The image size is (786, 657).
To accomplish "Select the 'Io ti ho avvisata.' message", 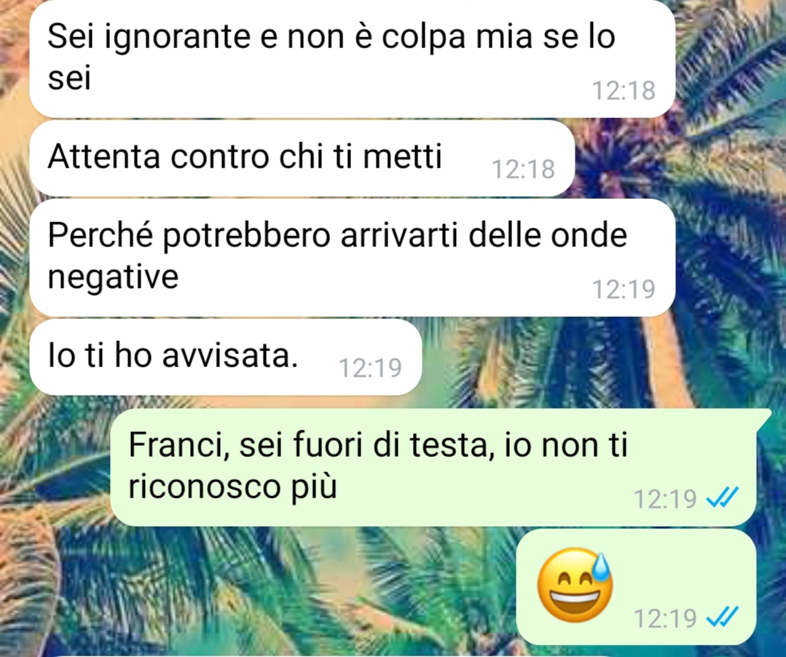I will (226, 357).
